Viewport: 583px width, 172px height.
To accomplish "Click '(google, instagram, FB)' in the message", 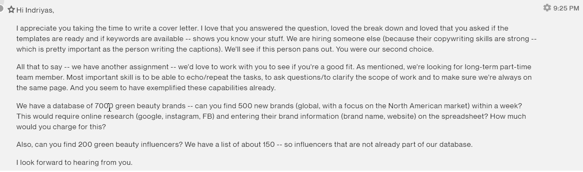I will click(x=175, y=117).
